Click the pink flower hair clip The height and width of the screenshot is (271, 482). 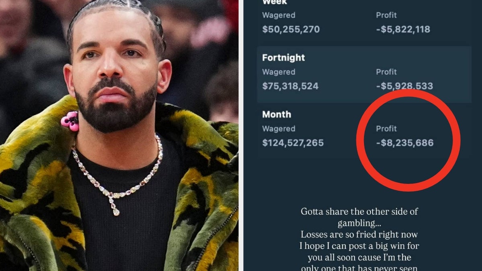pyautogui.click(x=70, y=121)
